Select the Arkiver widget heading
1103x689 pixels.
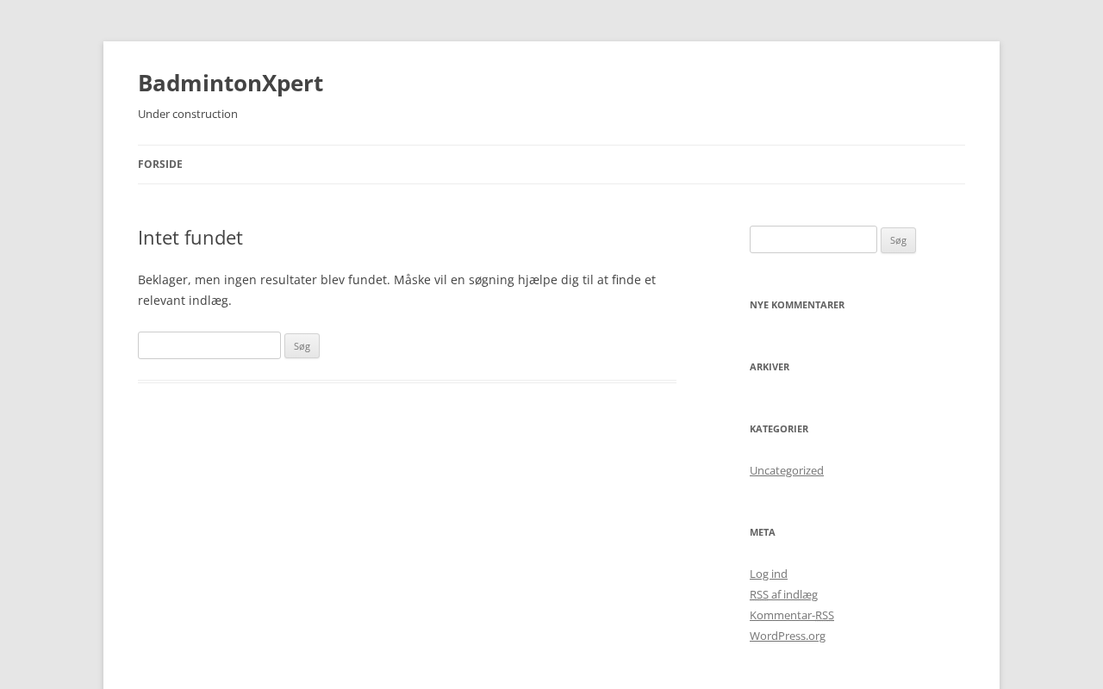769,367
